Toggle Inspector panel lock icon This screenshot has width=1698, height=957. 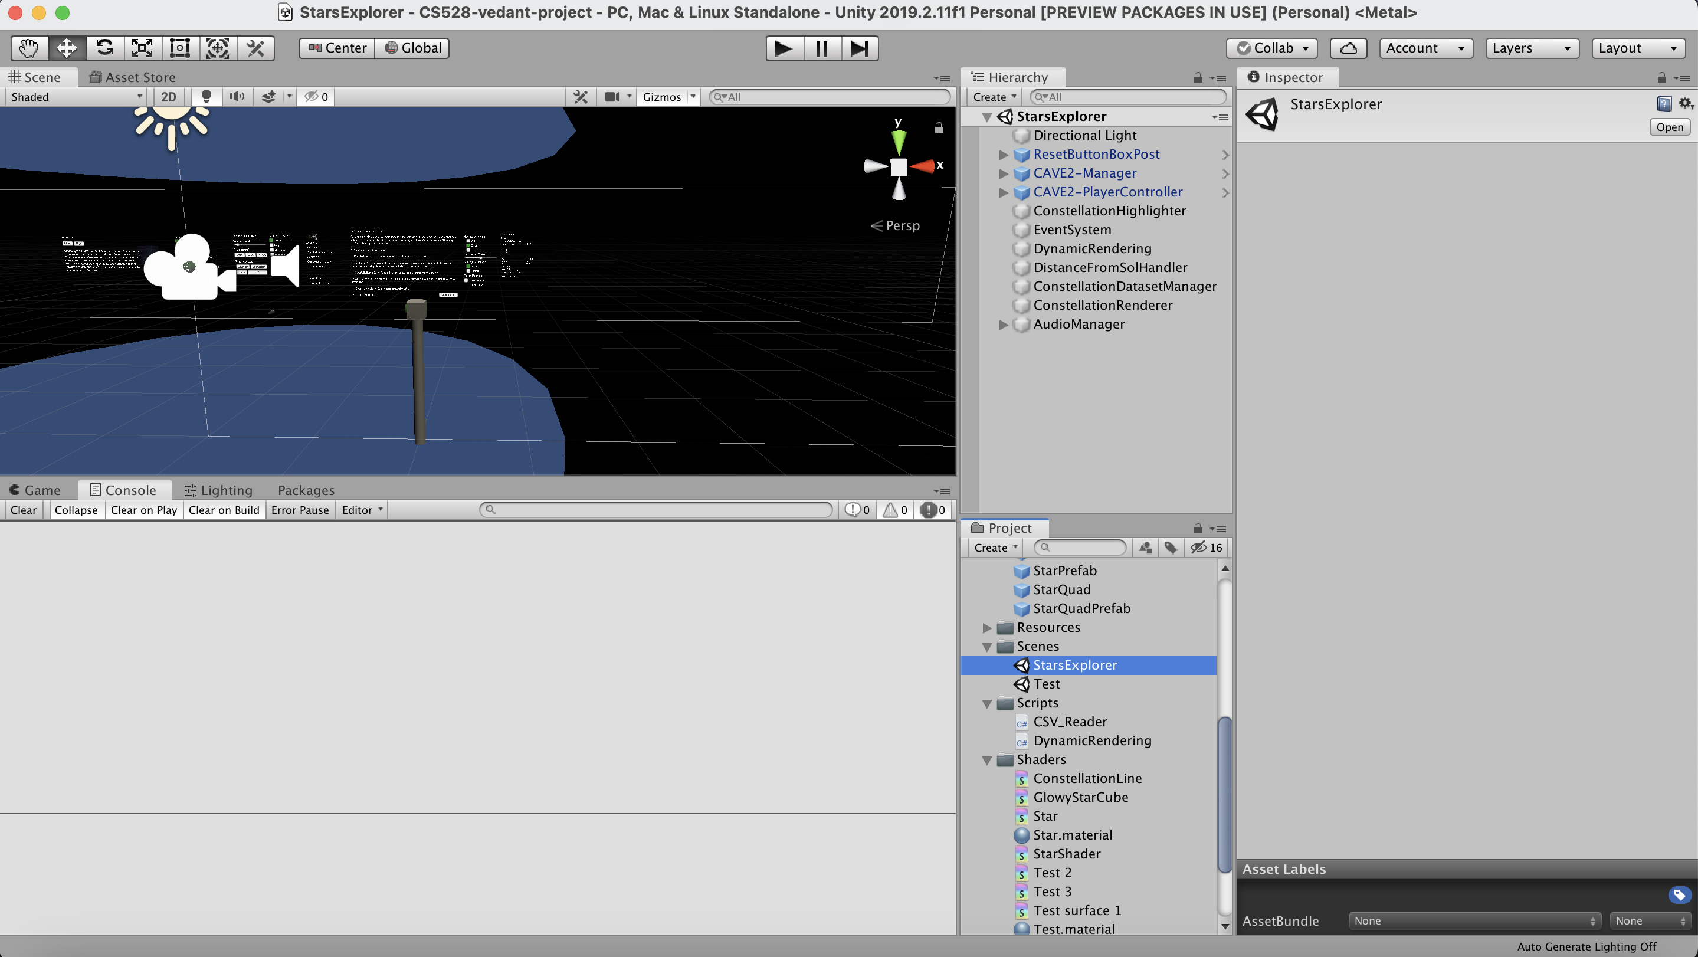pos(1661,78)
